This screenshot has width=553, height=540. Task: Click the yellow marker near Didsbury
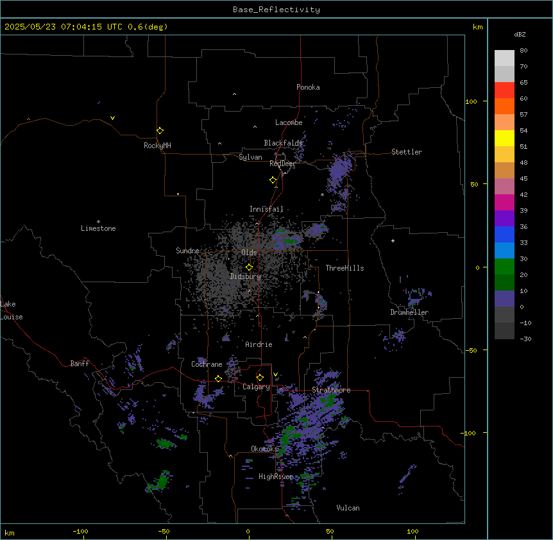(249, 267)
